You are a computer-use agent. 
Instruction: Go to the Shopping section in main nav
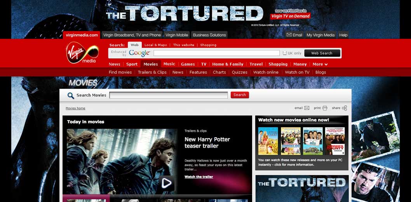278,64
